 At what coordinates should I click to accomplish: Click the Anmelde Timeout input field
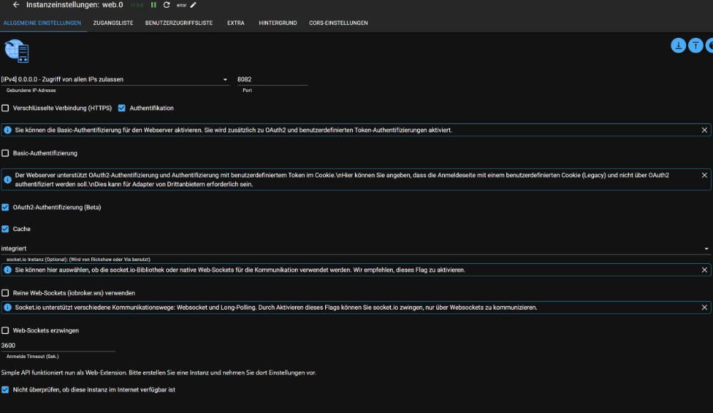57,345
